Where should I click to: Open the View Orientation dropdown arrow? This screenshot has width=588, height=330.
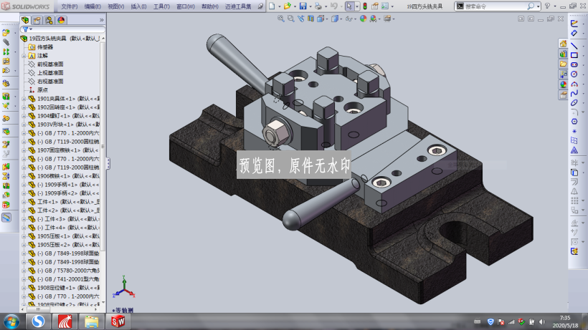(x=326, y=19)
